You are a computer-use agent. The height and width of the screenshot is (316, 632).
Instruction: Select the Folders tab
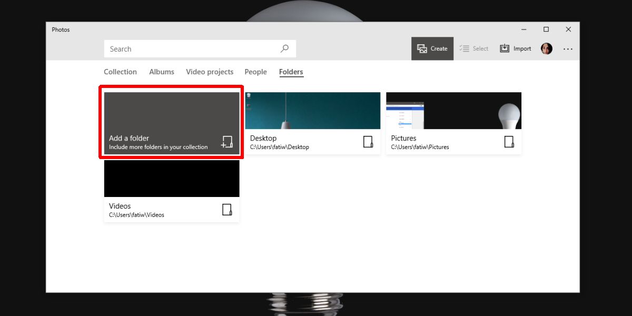click(x=291, y=72)
